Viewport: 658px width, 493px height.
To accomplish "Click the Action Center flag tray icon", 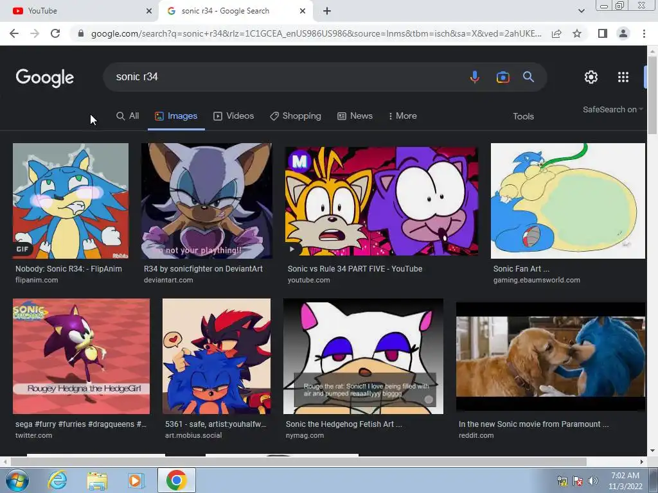I will tap(578, 481).
